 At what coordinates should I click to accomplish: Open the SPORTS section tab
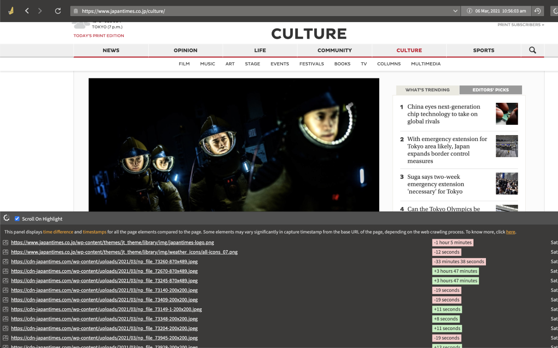point(484,50)
